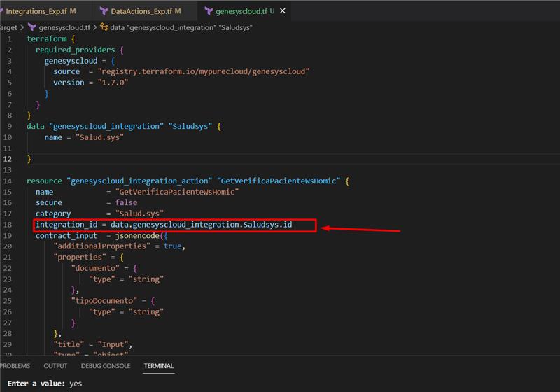Screen dimensions: 560x392
Task: Click Terraform icon on genesyscloud.tf tab
Action: (209, 11)
